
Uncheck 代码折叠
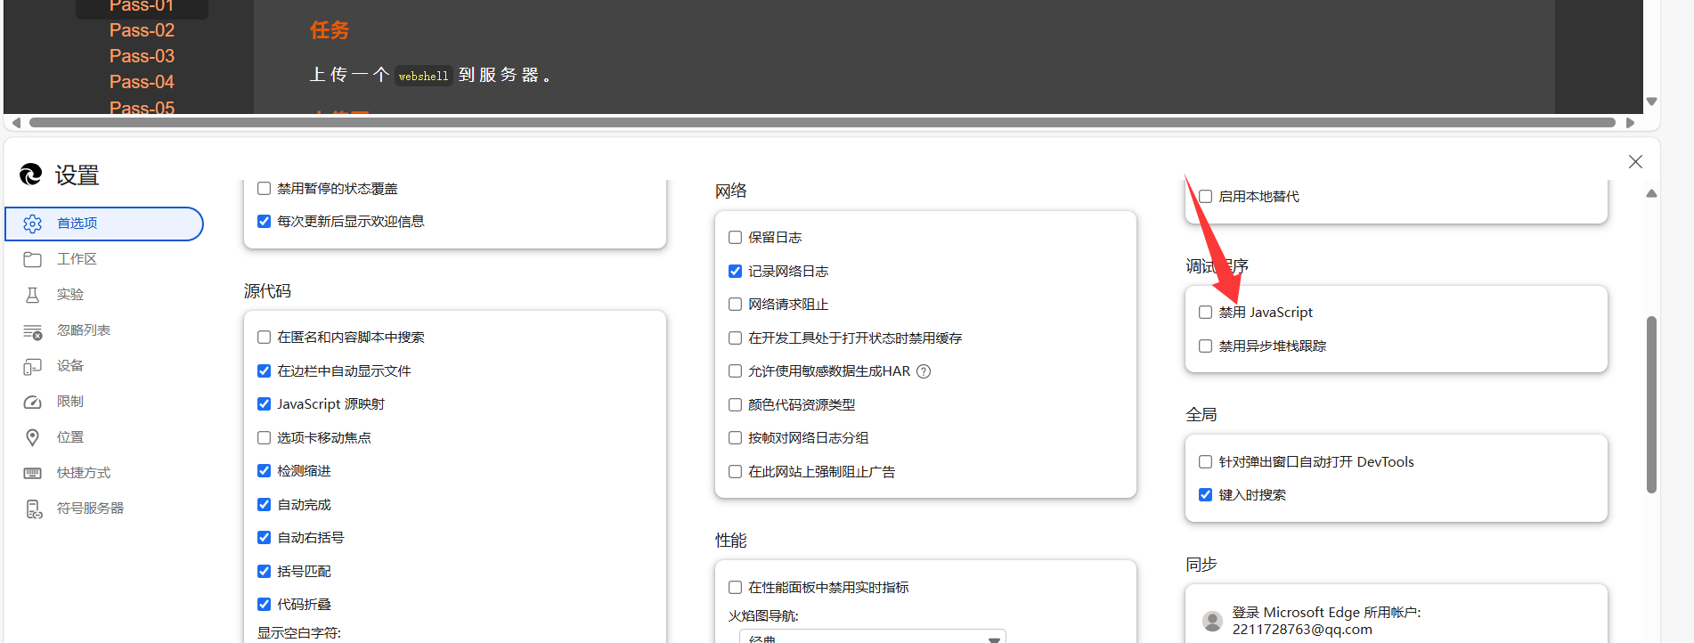(x=264, y=605)
